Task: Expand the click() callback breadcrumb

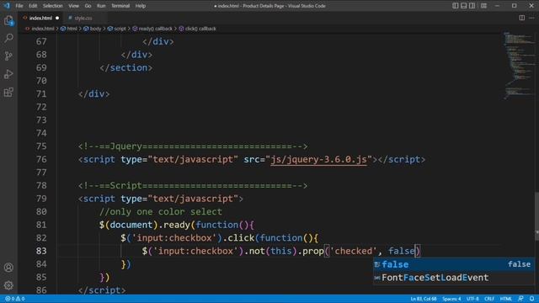Action: coord(200,29)
